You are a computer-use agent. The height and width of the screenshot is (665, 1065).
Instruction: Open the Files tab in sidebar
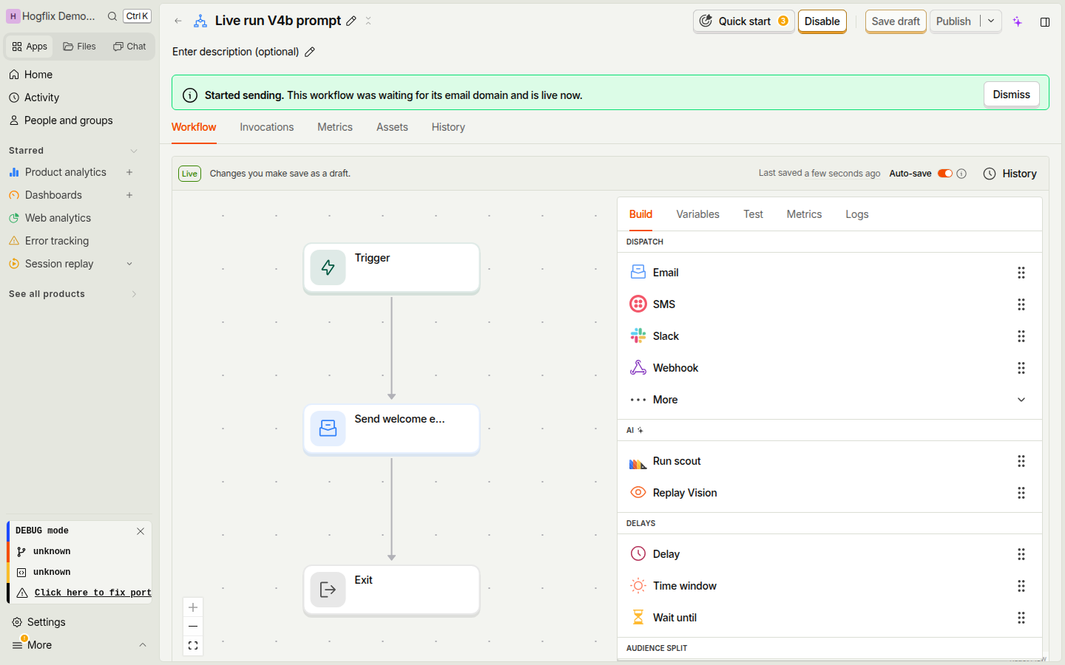pyautogui.click(x=80, y=47)
